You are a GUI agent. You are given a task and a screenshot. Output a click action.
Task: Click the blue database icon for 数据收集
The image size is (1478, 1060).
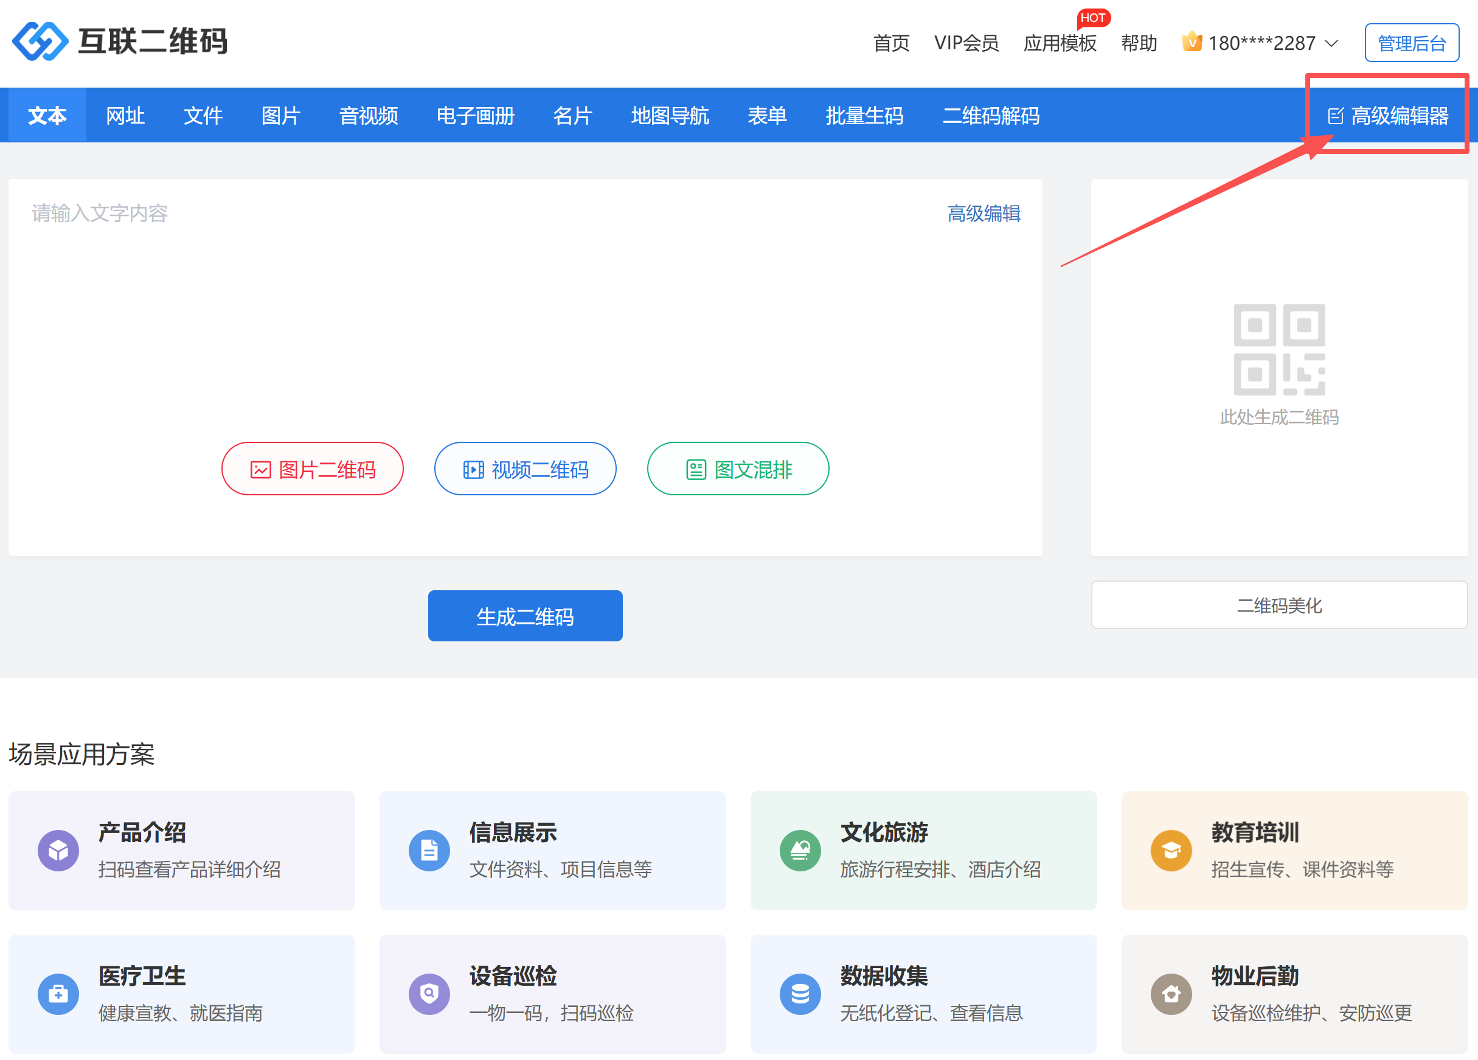pos(800,994)
